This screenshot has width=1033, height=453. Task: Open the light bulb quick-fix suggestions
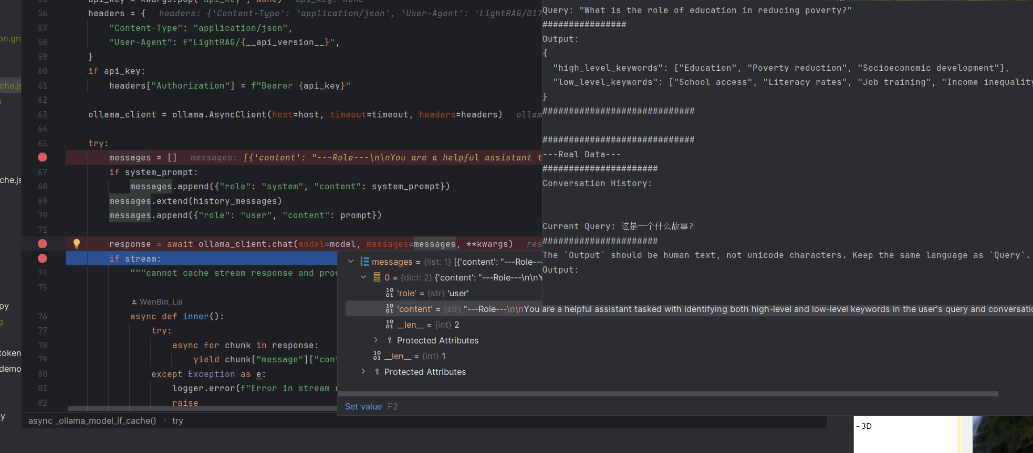(x=77, y=243)
